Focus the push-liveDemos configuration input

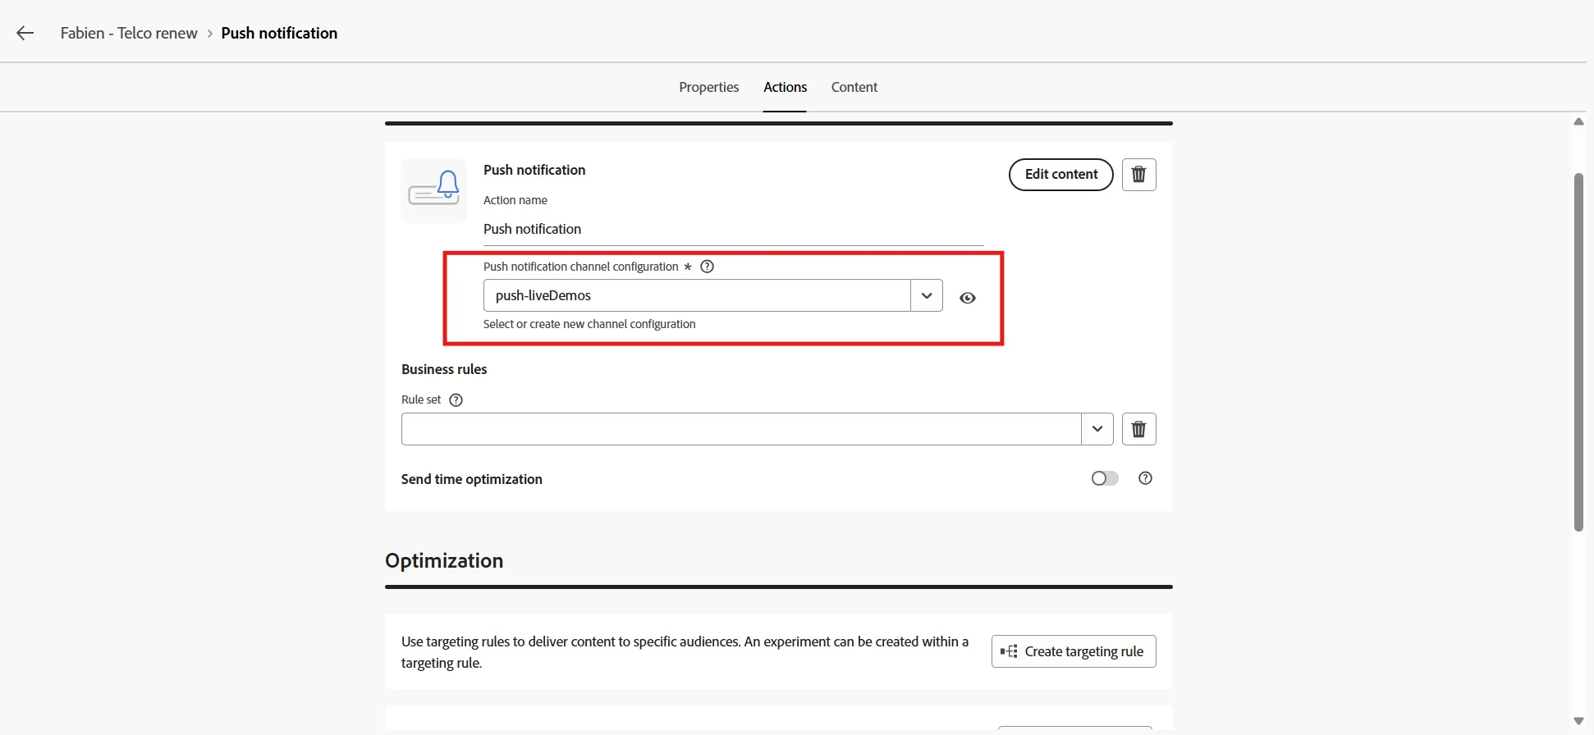(697, 295)
